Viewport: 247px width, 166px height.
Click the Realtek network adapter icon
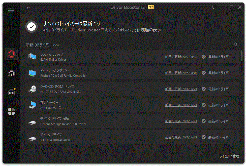tap(32, 72)
